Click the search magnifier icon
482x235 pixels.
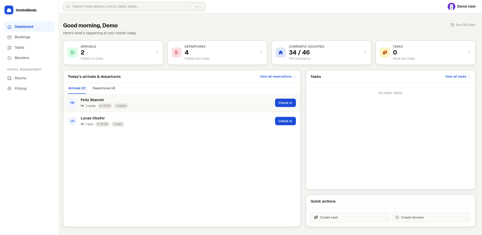click(68, 7)
